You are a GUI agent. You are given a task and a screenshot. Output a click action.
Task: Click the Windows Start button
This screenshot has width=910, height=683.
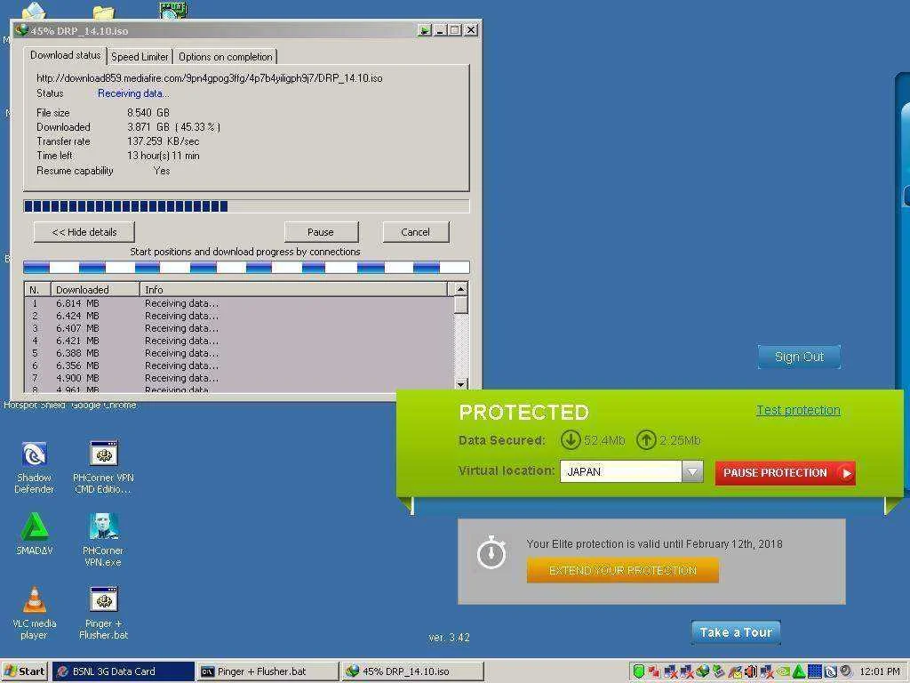[x=25, y=671]
